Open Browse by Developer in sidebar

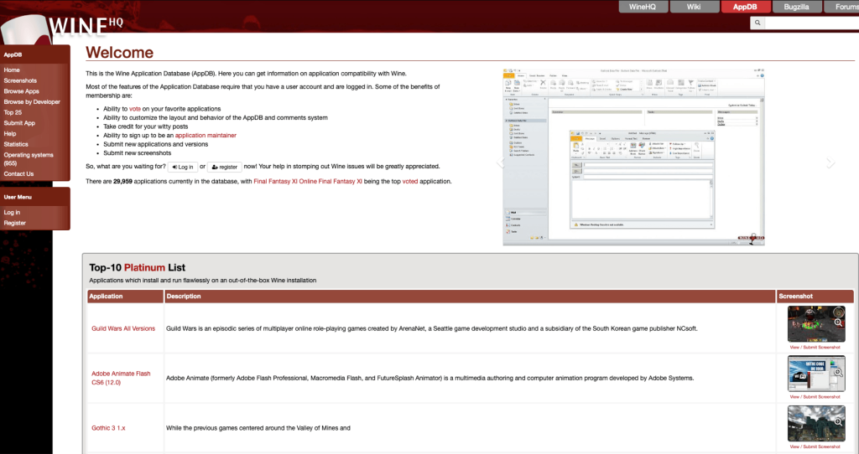tap(32, 101)
